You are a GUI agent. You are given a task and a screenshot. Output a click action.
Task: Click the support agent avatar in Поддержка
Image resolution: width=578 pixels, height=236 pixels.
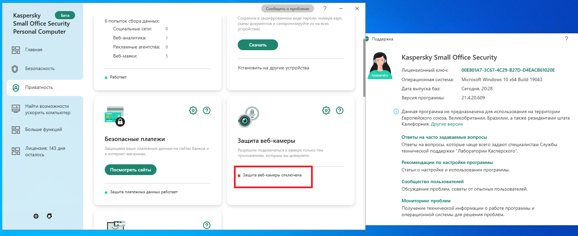(380, 66)
